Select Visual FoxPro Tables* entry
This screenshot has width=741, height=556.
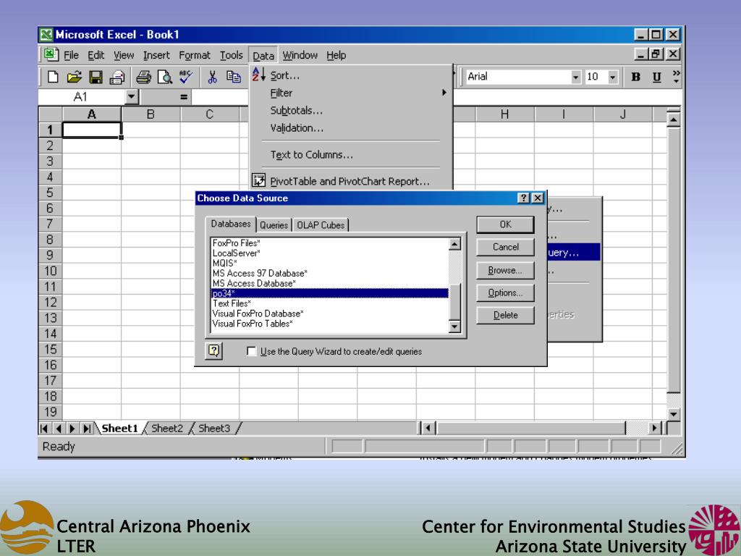click(329, 324)
